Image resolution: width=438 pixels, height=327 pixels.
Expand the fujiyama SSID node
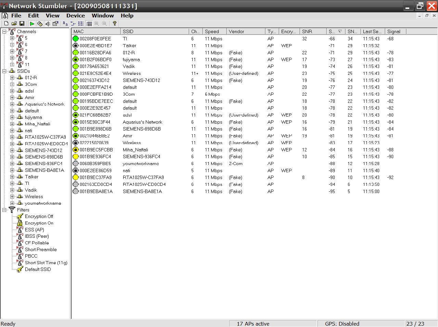point(12,117)
